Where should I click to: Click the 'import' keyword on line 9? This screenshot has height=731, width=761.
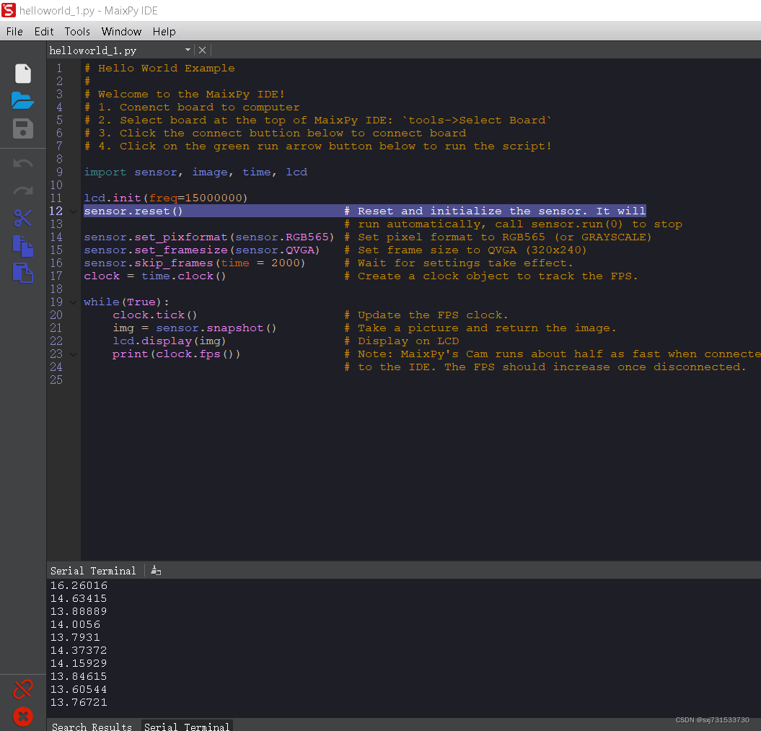click(x=105, y=172)
